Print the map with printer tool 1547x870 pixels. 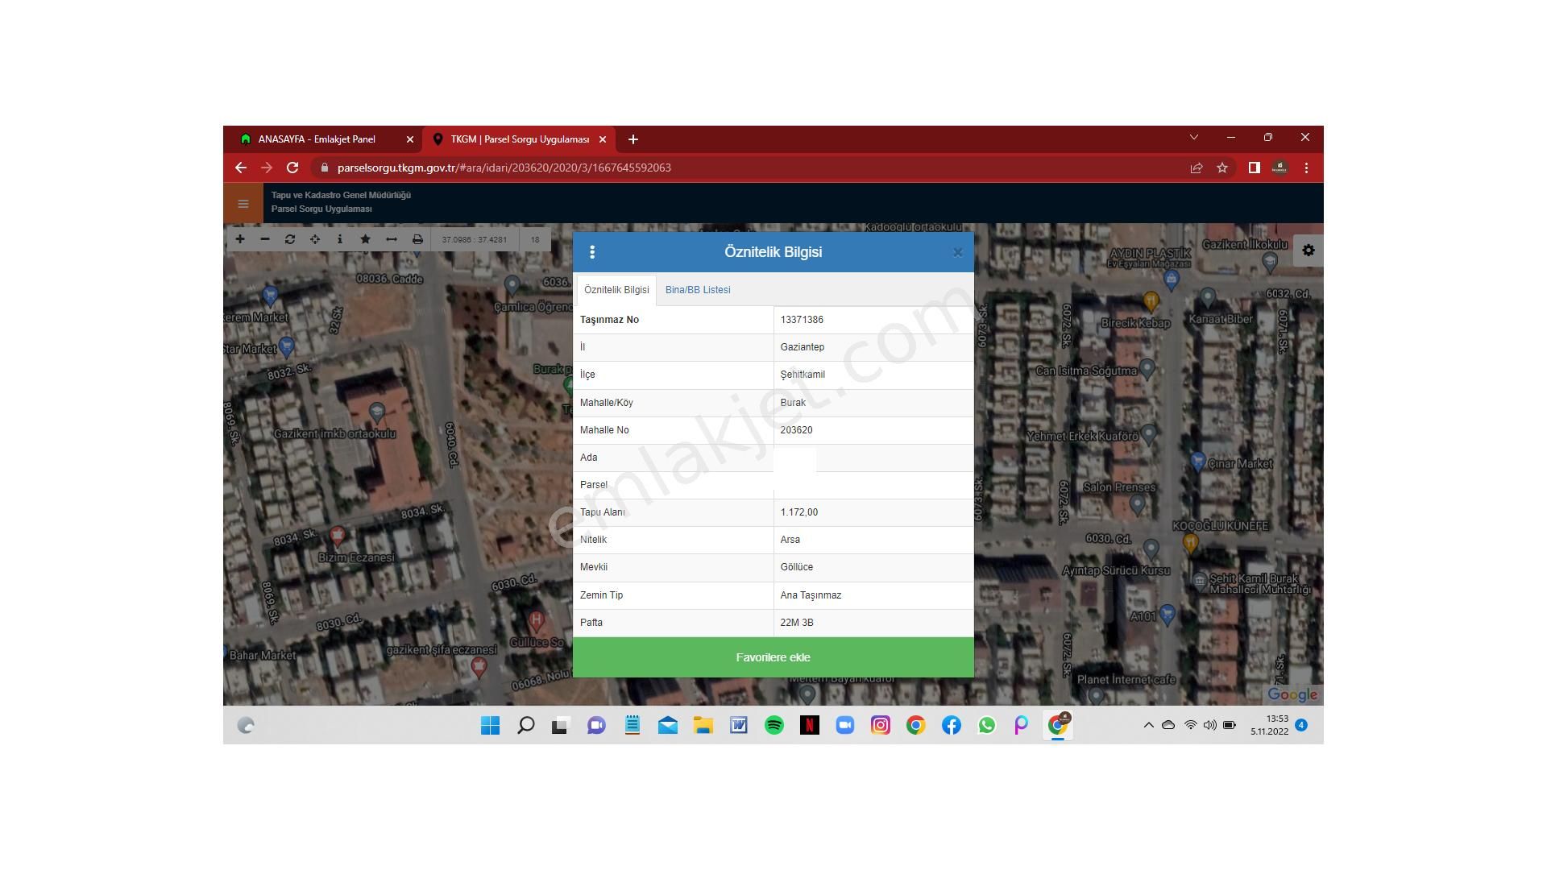[x=417, y=239]
